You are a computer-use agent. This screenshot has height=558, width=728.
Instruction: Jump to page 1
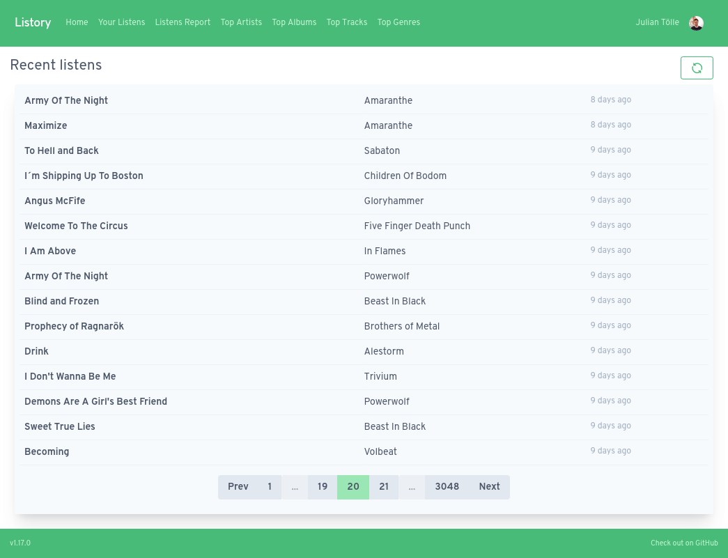[x=270, y=487]
